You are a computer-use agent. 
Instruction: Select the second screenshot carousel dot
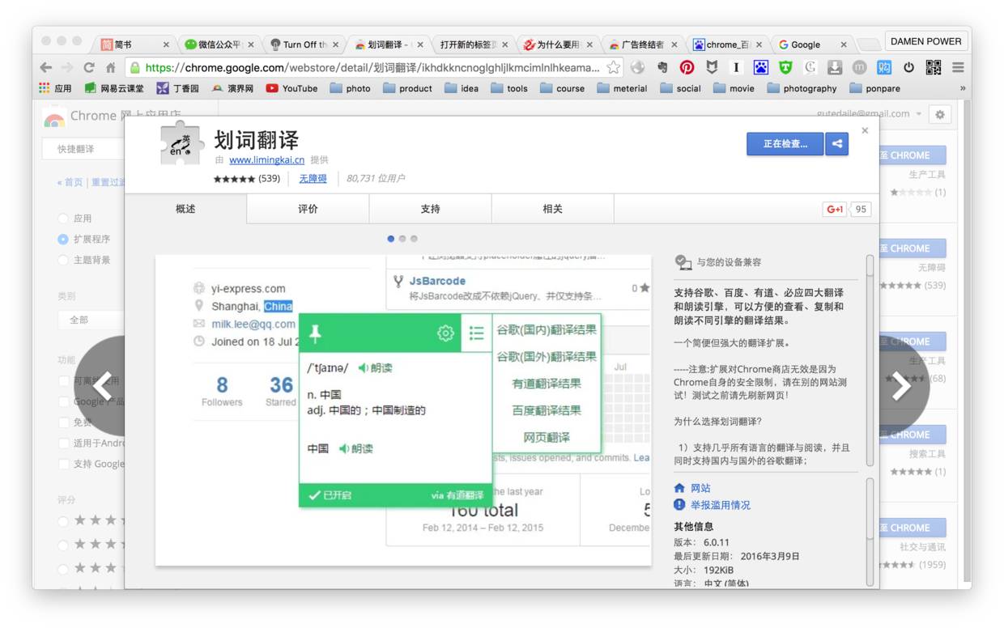(402, 239)
